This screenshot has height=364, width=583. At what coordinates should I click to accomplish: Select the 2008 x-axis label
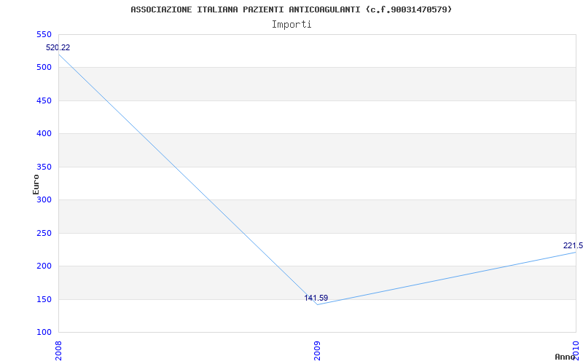[59, 350]
